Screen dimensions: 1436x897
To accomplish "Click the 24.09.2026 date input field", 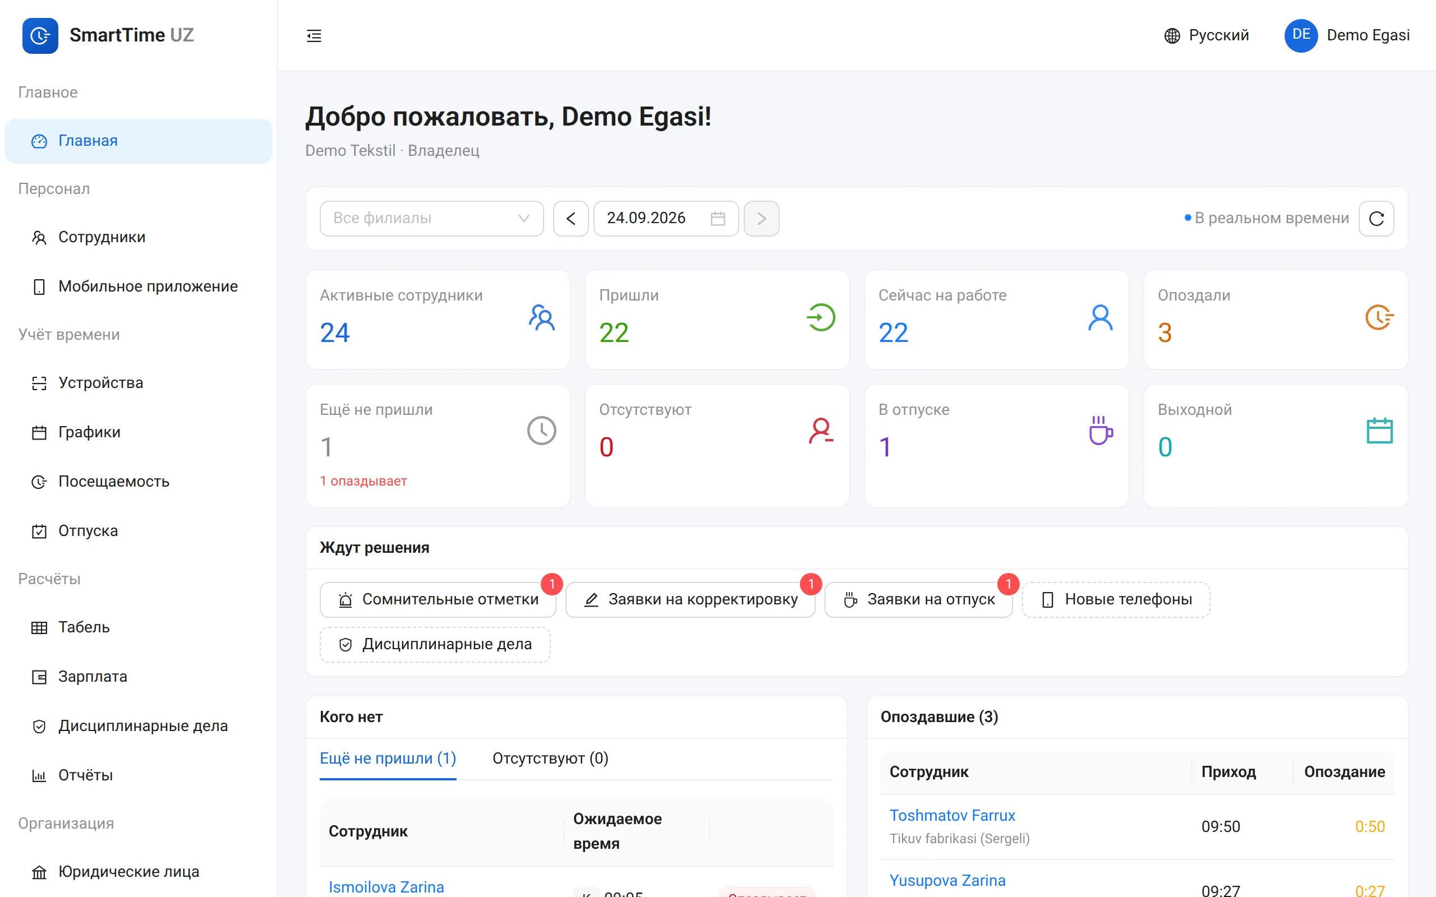I will (x=666, y=218).
